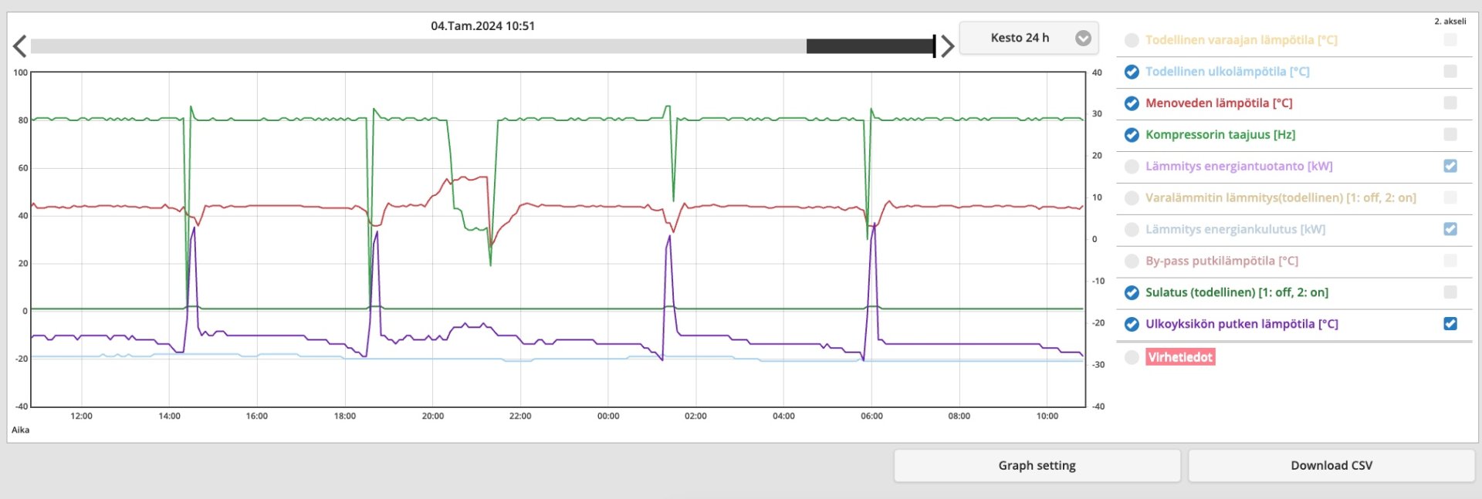Image resolution: width=1482 pixels, height=499 pixels.
Task: Click the Graph setting button
Action: coord(1037,466)
